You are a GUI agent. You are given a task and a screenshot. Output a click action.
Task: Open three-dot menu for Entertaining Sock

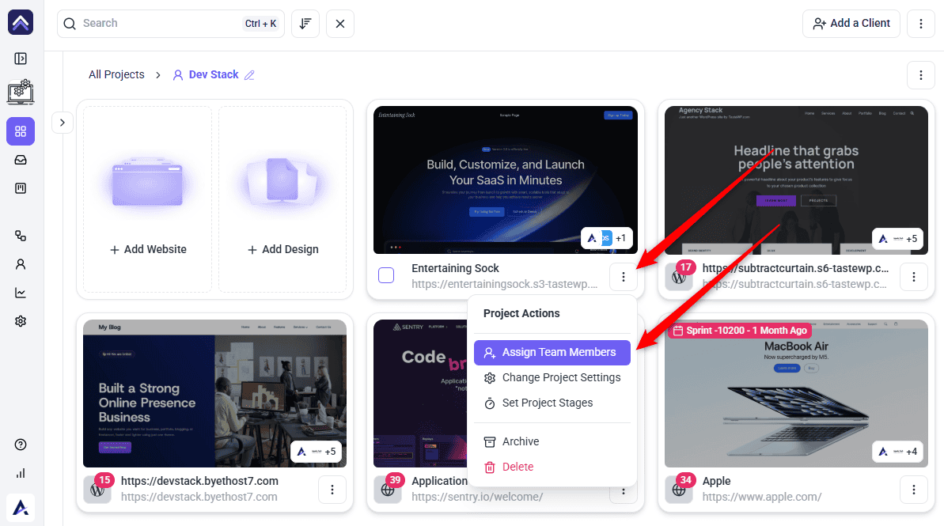point(623,277)
